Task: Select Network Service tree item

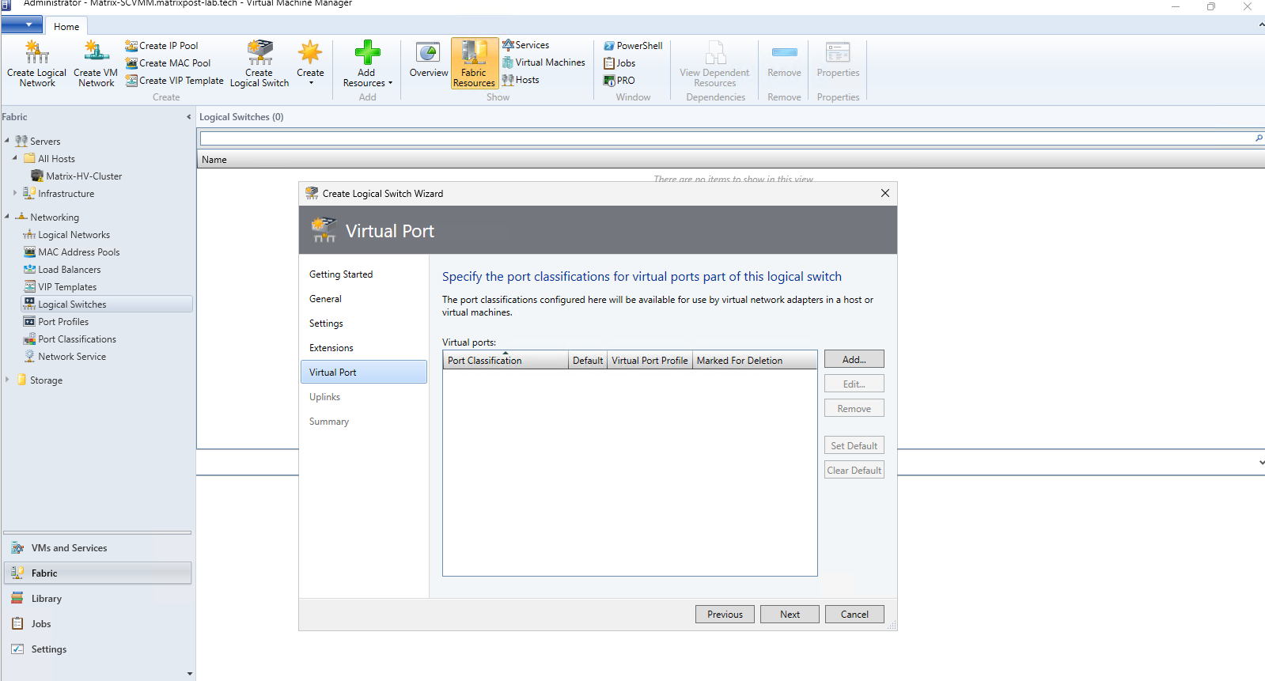Action: 64,357
